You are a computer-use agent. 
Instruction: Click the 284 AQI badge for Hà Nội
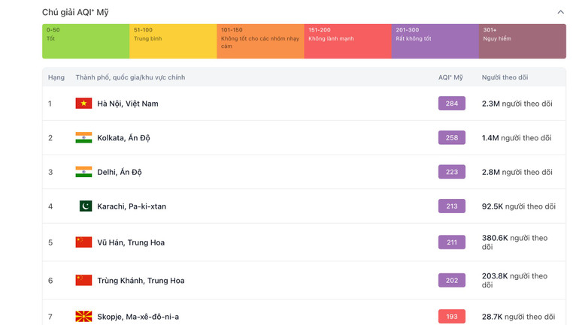tap(451, 104)
